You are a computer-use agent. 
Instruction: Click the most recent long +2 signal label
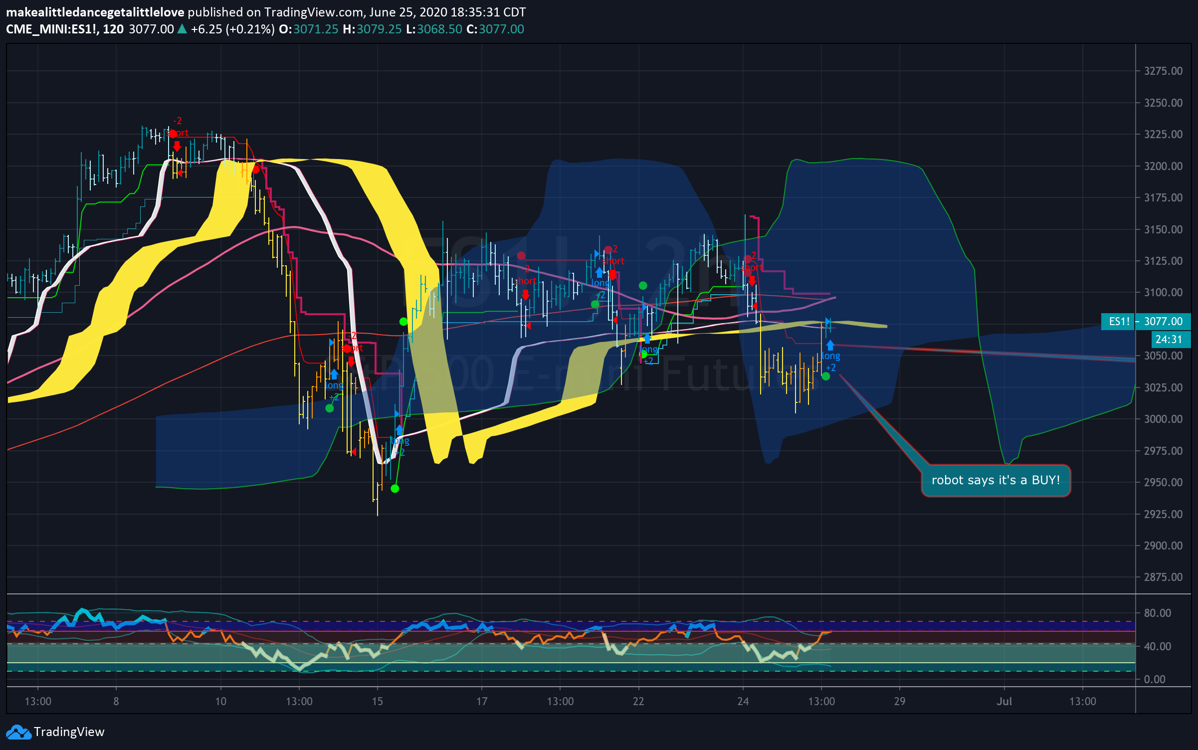pos(830,362)
